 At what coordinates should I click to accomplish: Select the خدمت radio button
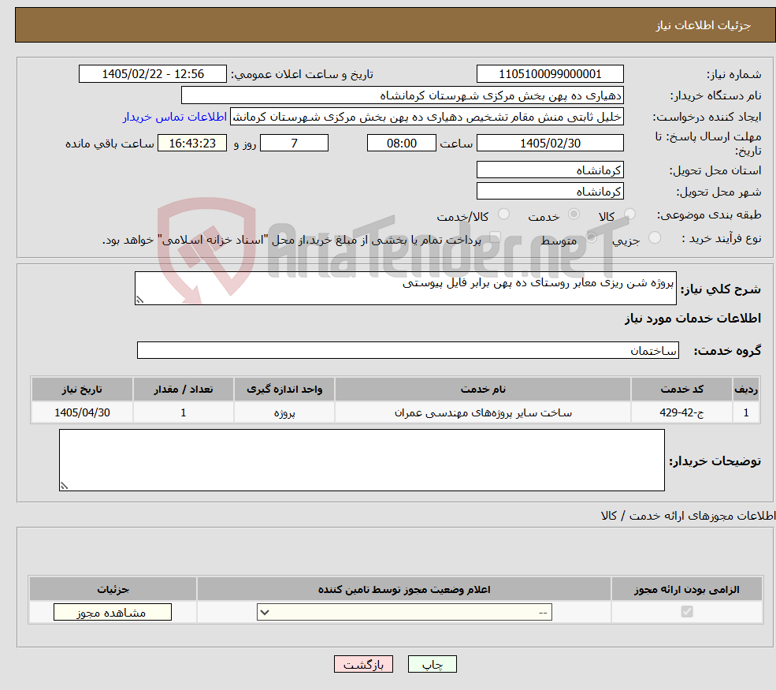(x=574, y=214)
